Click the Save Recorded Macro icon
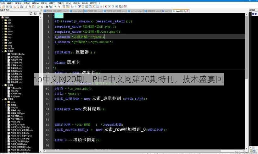 click(x=120, y=7)
